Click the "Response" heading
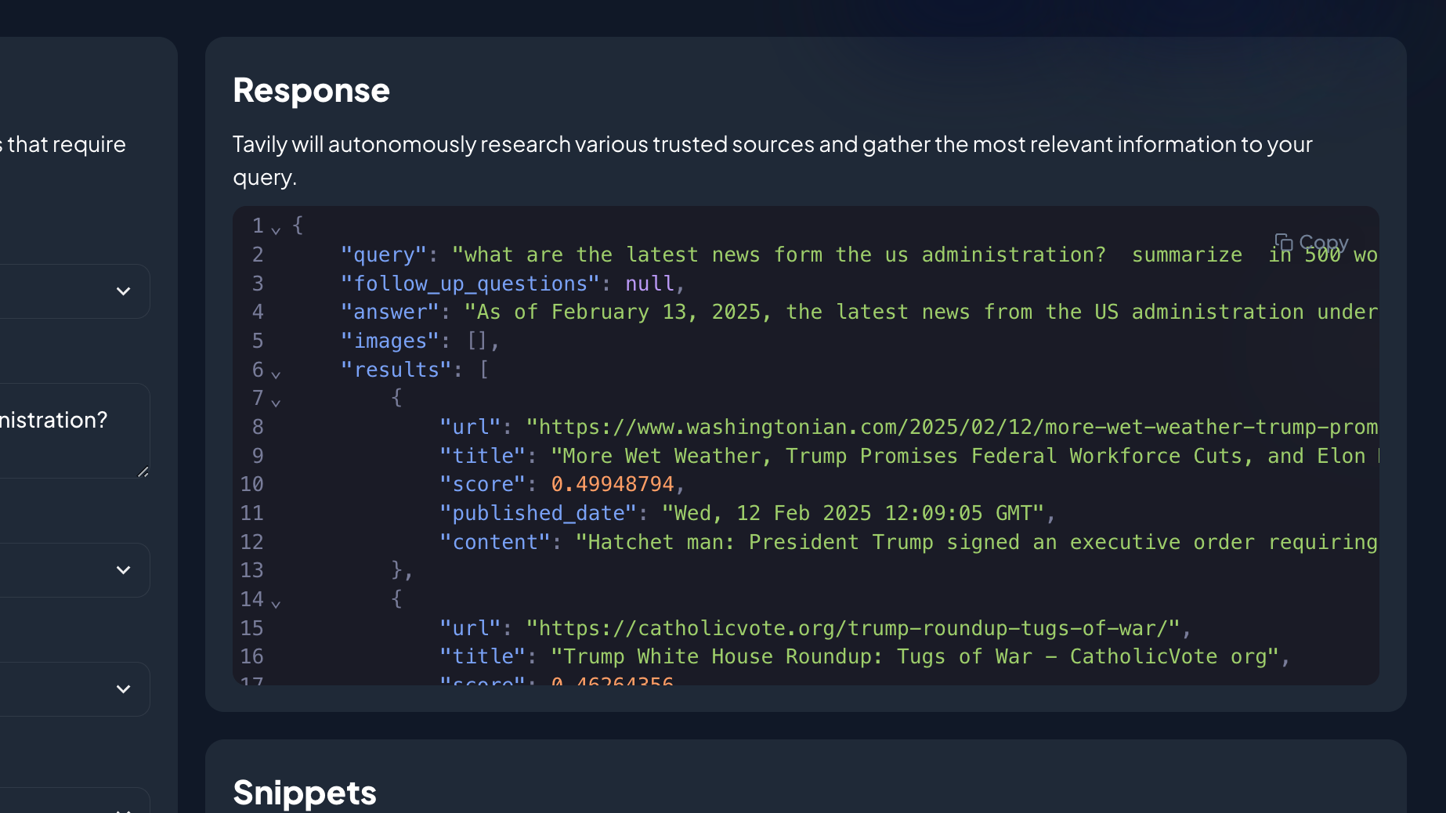 pos(311,90)
